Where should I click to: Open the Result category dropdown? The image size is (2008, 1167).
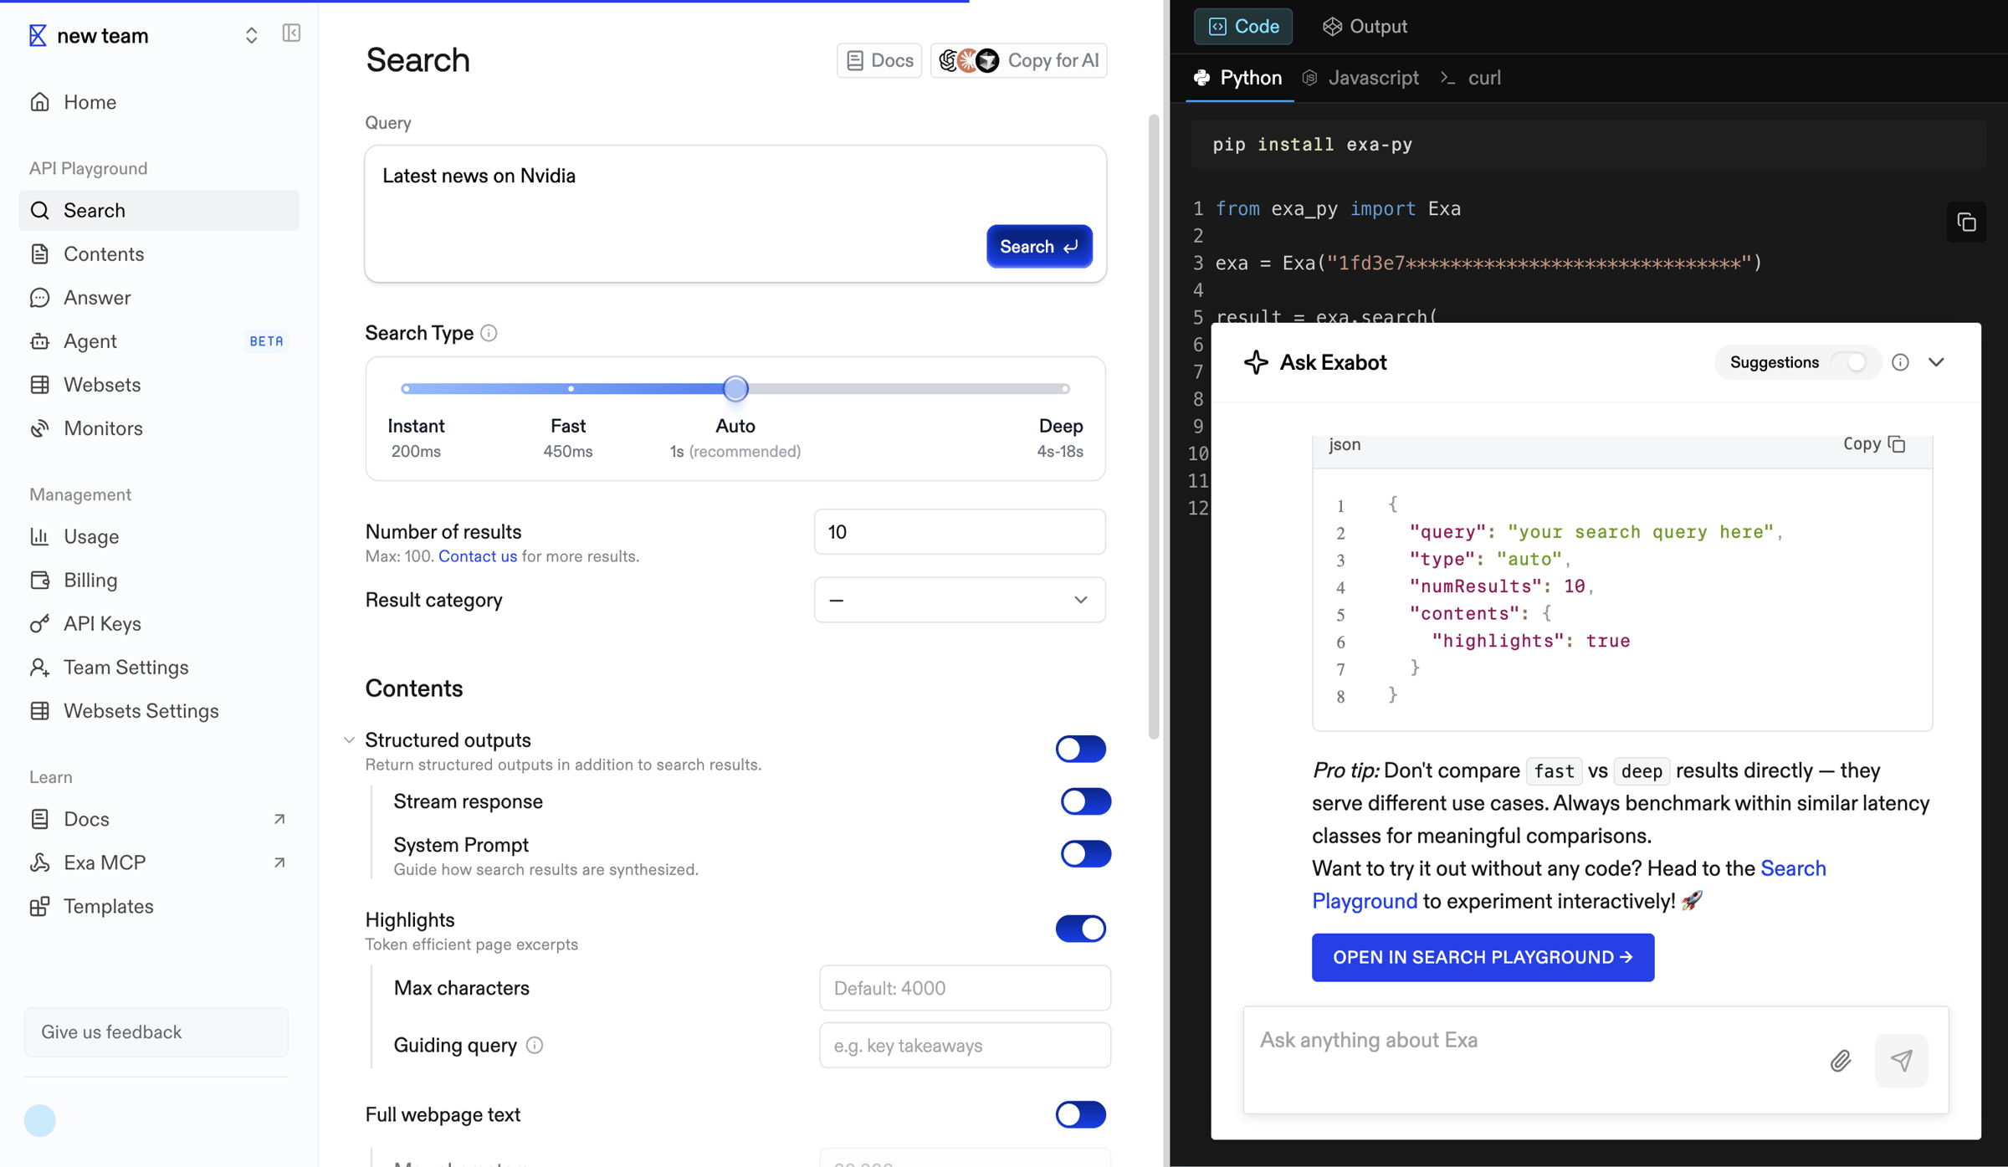[x=960, y=600]
